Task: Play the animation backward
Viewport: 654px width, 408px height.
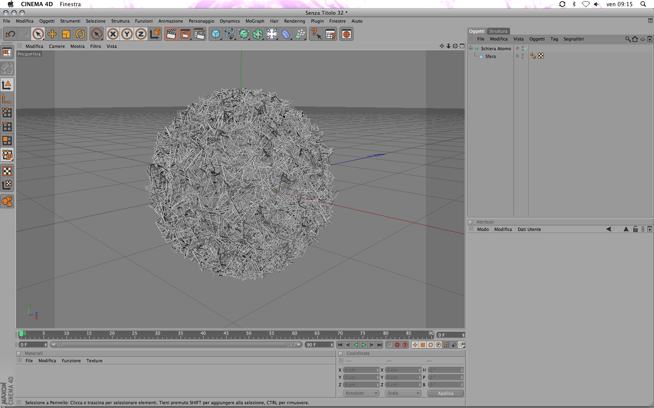Action: (x=356, y=345)
